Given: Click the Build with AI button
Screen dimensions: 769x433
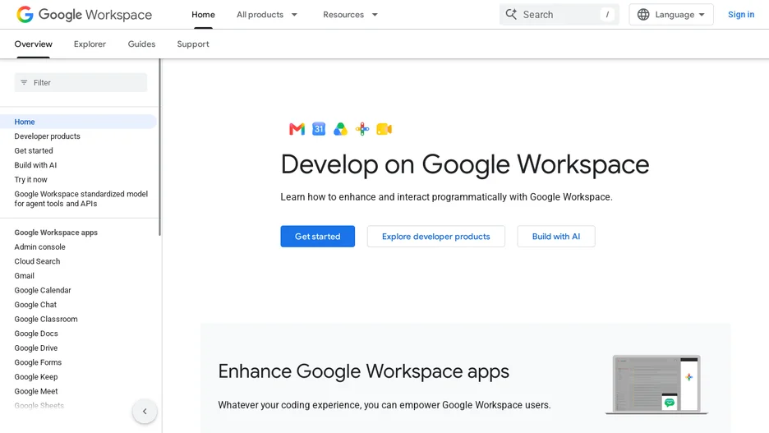Looking at the screenshot, I should pos(556,237).
